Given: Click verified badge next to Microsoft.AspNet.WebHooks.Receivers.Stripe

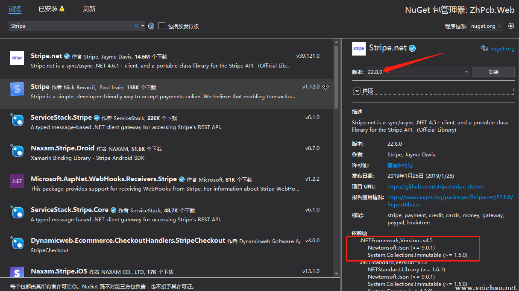Looking at the screenshot, I should click(x=182, y=179).
